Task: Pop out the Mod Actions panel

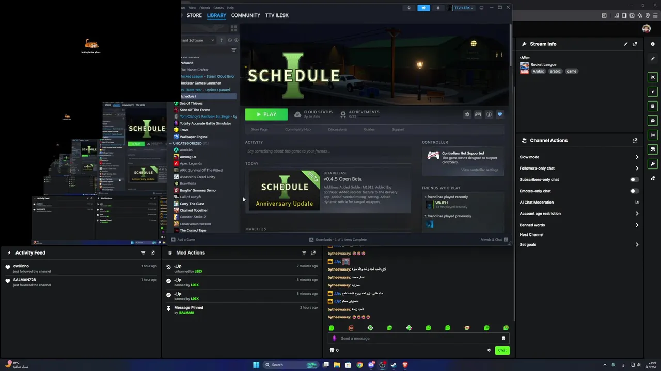Action: 313,252
